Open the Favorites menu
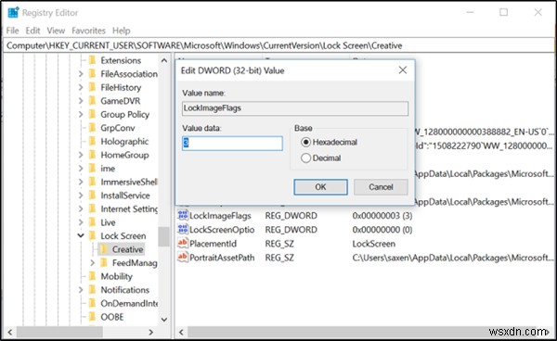Viewport: 557px width, 341px height. [88, 31]
